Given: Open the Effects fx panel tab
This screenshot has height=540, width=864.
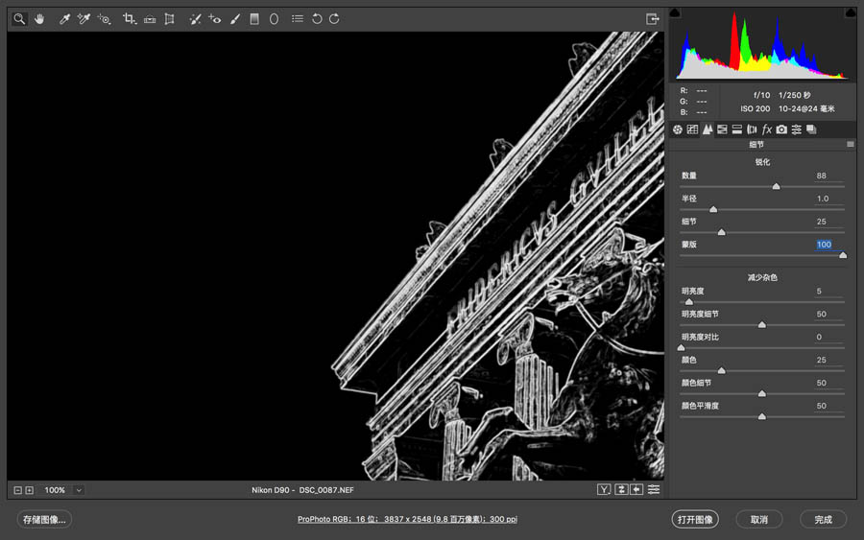Looking at the screenshot, I should (766, 129).
